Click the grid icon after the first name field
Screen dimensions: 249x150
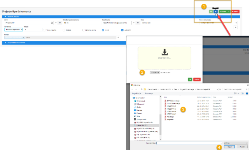click(60, 23)
